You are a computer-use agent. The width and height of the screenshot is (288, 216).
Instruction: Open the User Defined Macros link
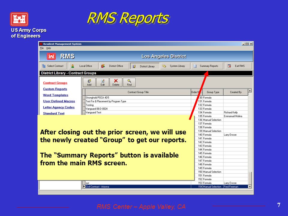(59, 101)
